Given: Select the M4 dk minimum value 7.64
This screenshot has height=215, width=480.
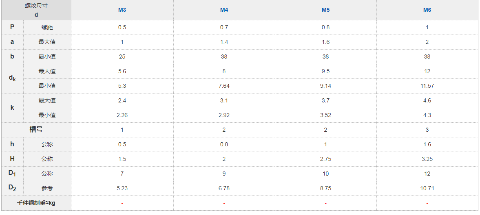Looking at the screenshot, I should [x=224, y=86].
